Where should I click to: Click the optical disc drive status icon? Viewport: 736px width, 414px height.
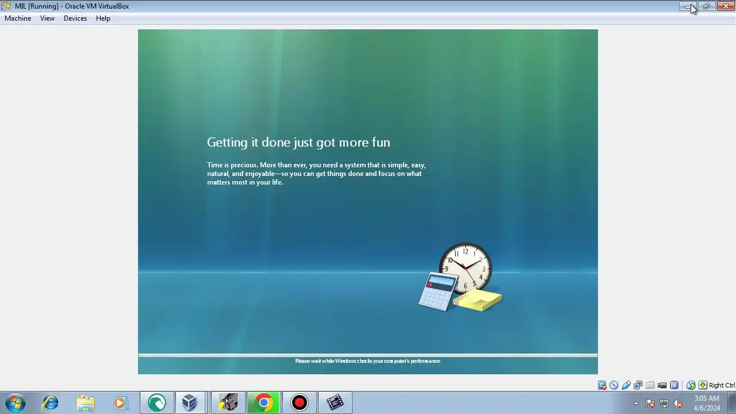614,385
